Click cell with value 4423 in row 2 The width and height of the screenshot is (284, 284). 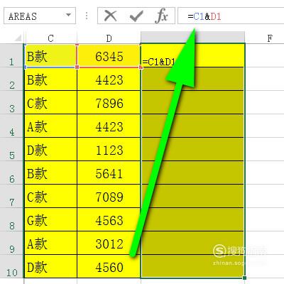point(109,79)
